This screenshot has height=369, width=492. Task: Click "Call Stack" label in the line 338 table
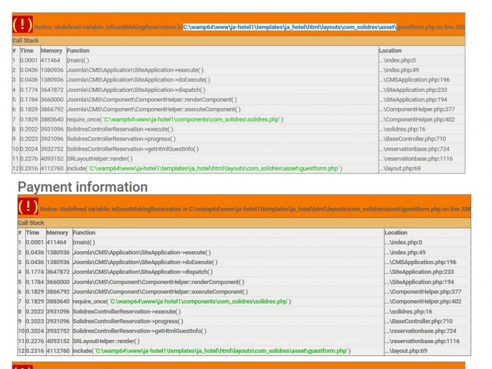click(31, 223)
